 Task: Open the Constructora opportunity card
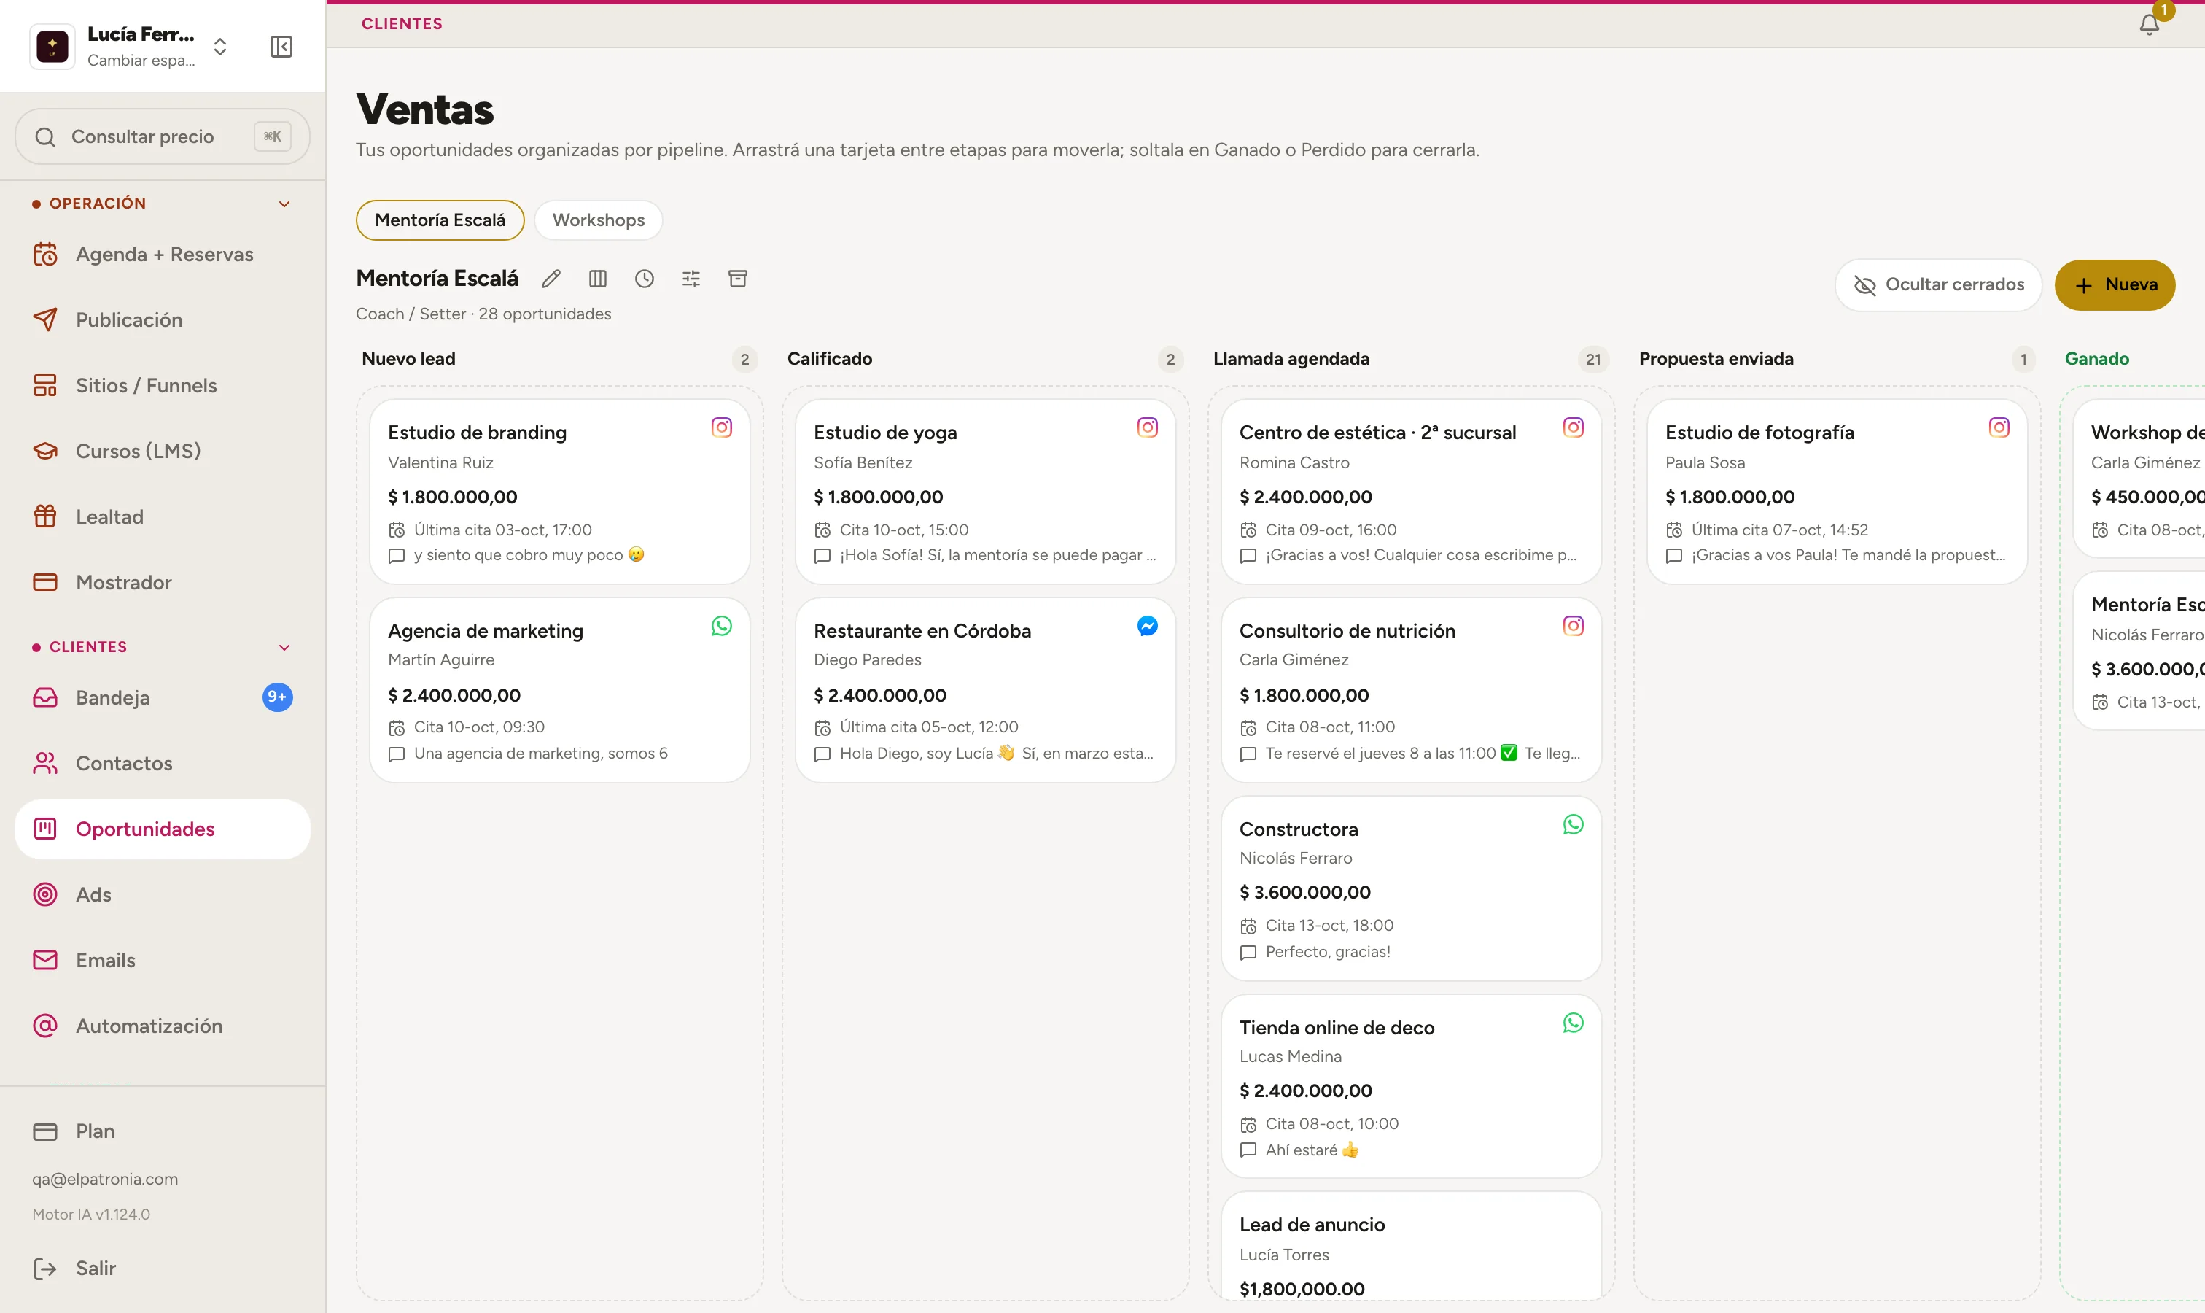point(1411,888)
